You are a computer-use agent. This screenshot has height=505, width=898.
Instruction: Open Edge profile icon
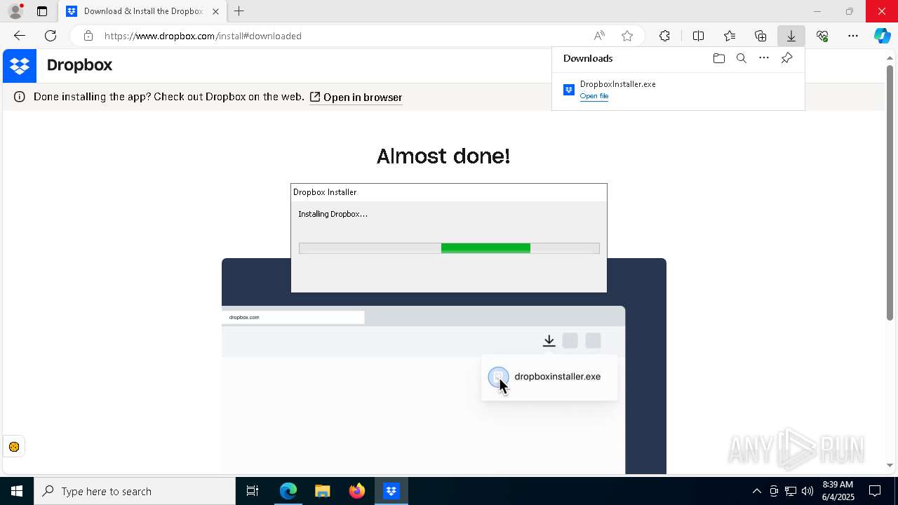(15, 11)
